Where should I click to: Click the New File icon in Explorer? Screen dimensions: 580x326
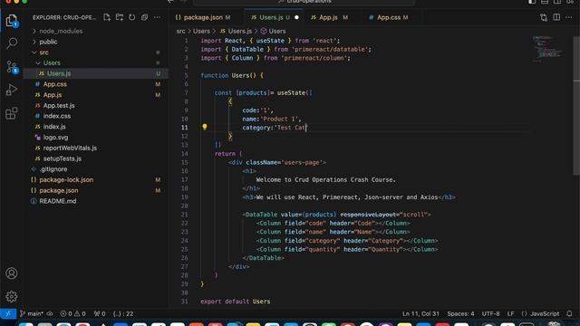click(x=107, y=17)
